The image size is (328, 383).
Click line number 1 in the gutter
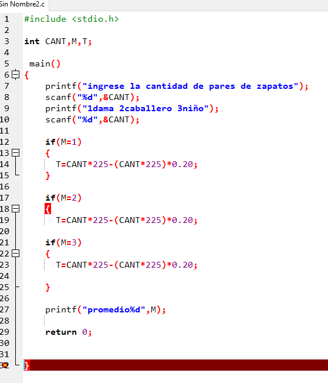[x=6, y=19]
